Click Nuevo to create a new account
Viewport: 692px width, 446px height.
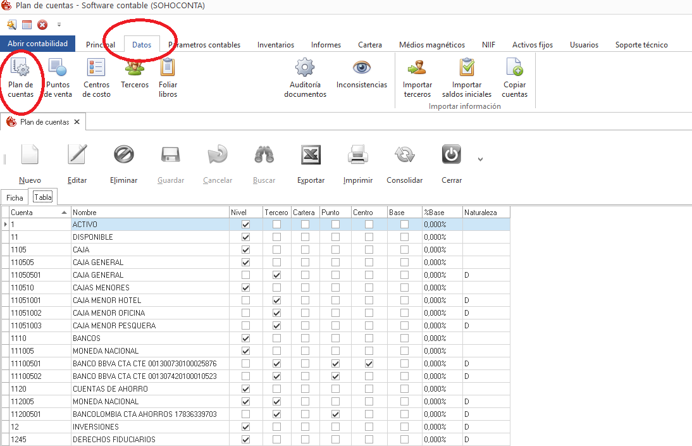point(30,155)
